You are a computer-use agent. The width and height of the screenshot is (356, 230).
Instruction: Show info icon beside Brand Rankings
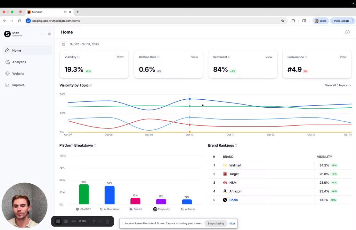click(236, 145)
